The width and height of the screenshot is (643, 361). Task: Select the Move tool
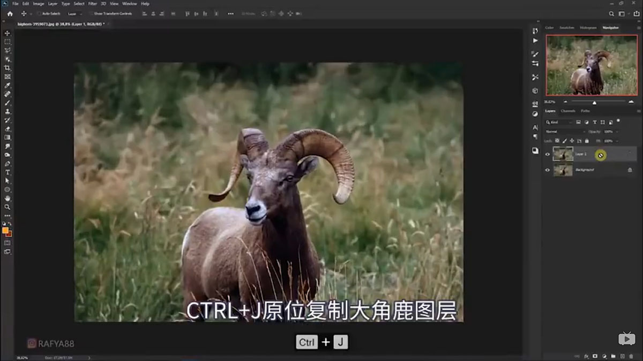point(7,34)
